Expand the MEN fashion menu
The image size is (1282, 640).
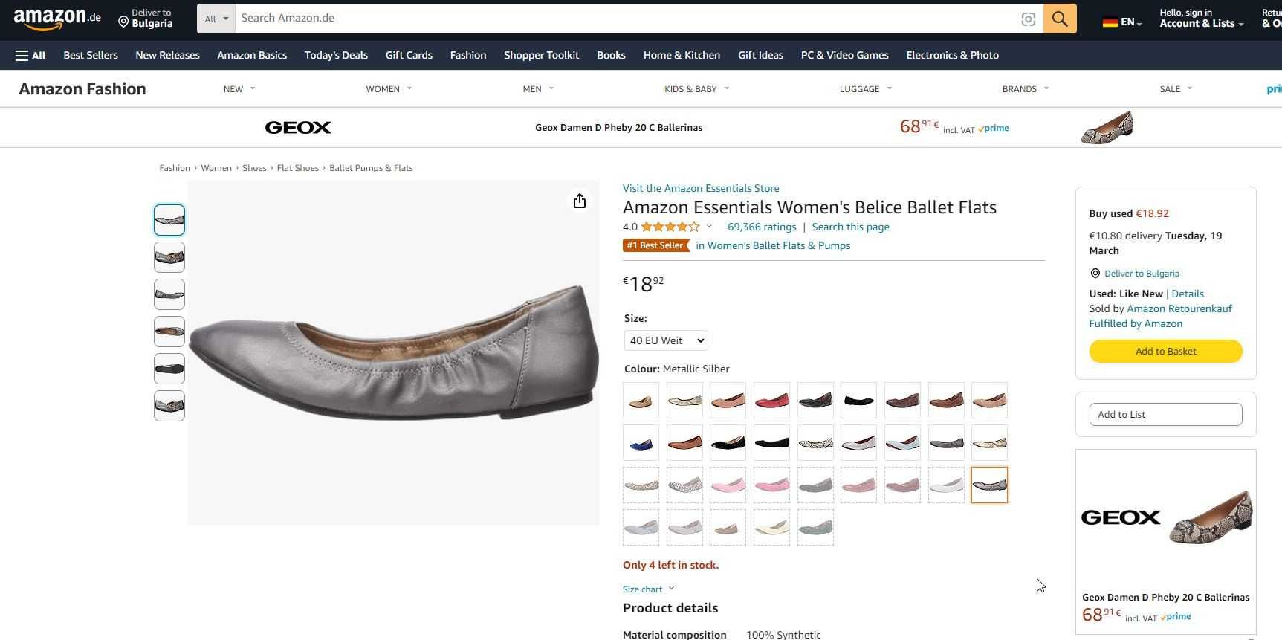tap(538, 89)
